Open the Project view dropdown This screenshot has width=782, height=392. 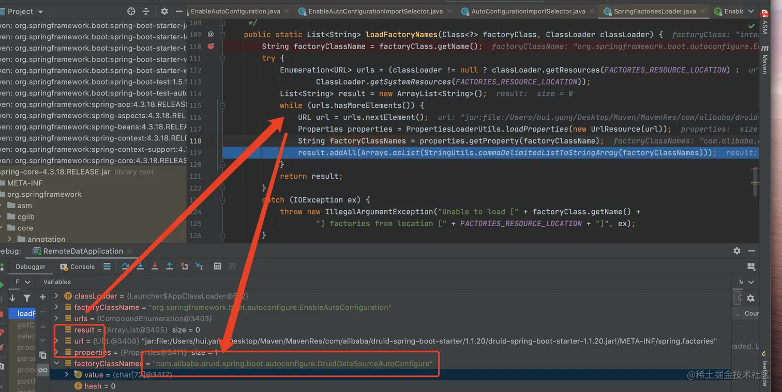[41, 11]
